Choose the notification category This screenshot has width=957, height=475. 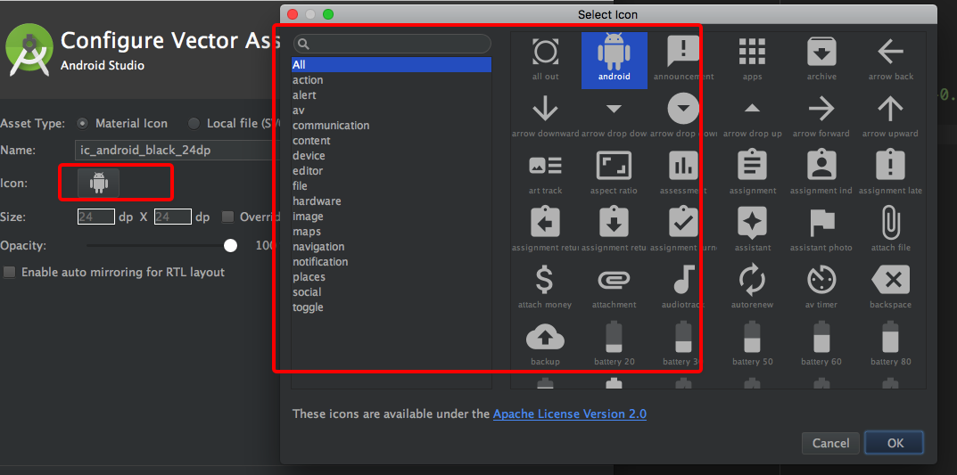click(392, 262)
